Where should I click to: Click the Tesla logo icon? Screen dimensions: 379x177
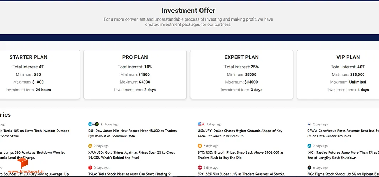coord(90,167)
